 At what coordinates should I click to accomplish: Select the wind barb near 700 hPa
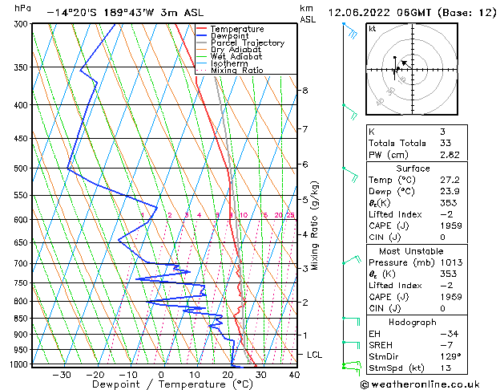click(x=352, y=260)
